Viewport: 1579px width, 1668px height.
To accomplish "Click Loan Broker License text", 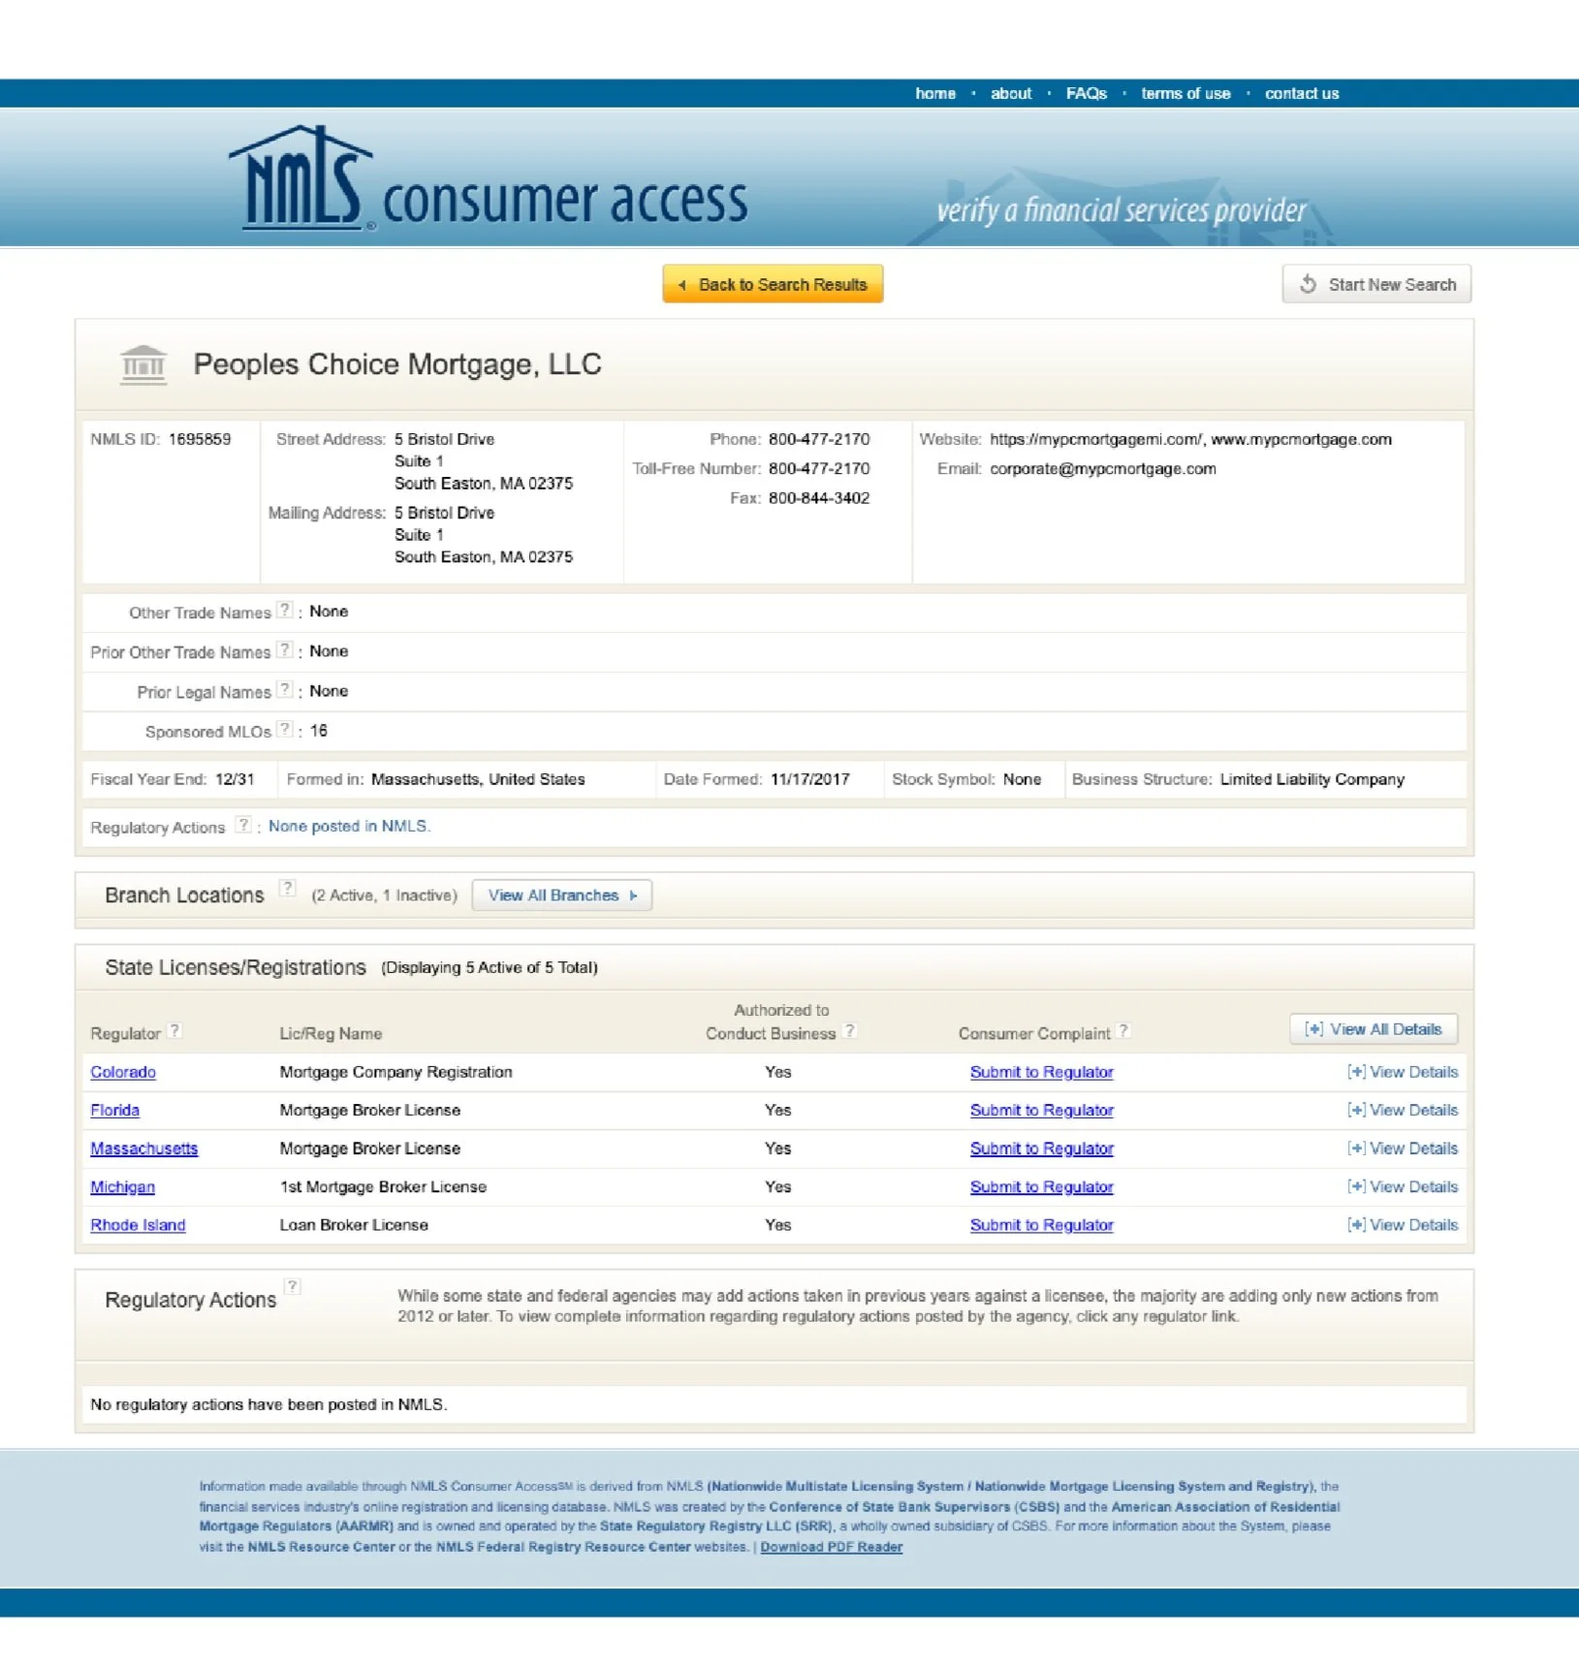I will click(354, 1225).
